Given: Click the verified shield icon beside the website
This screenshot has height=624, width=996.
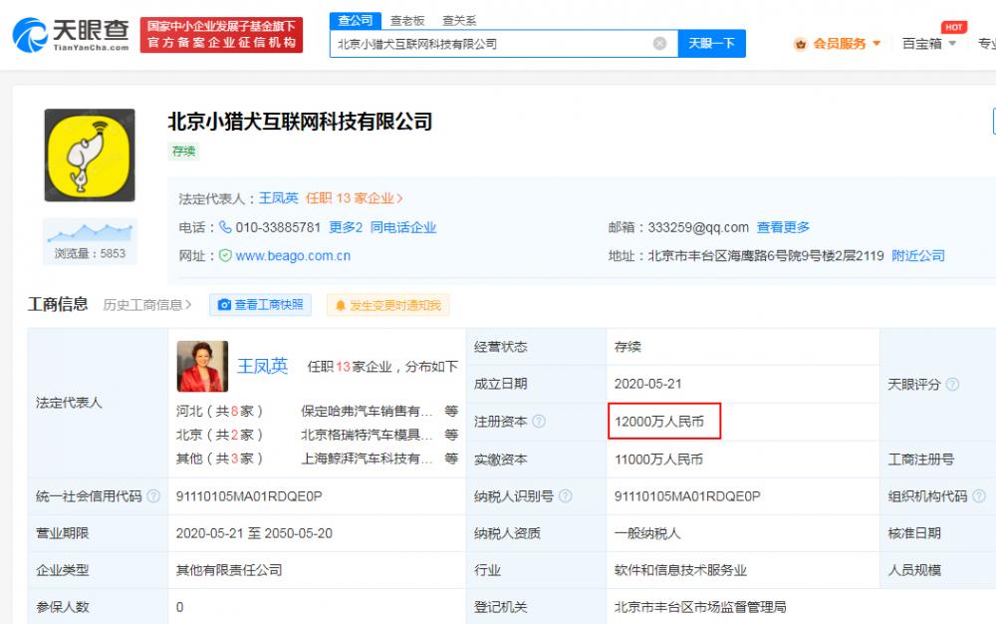Looking at the screenshot, I should 225,255.
